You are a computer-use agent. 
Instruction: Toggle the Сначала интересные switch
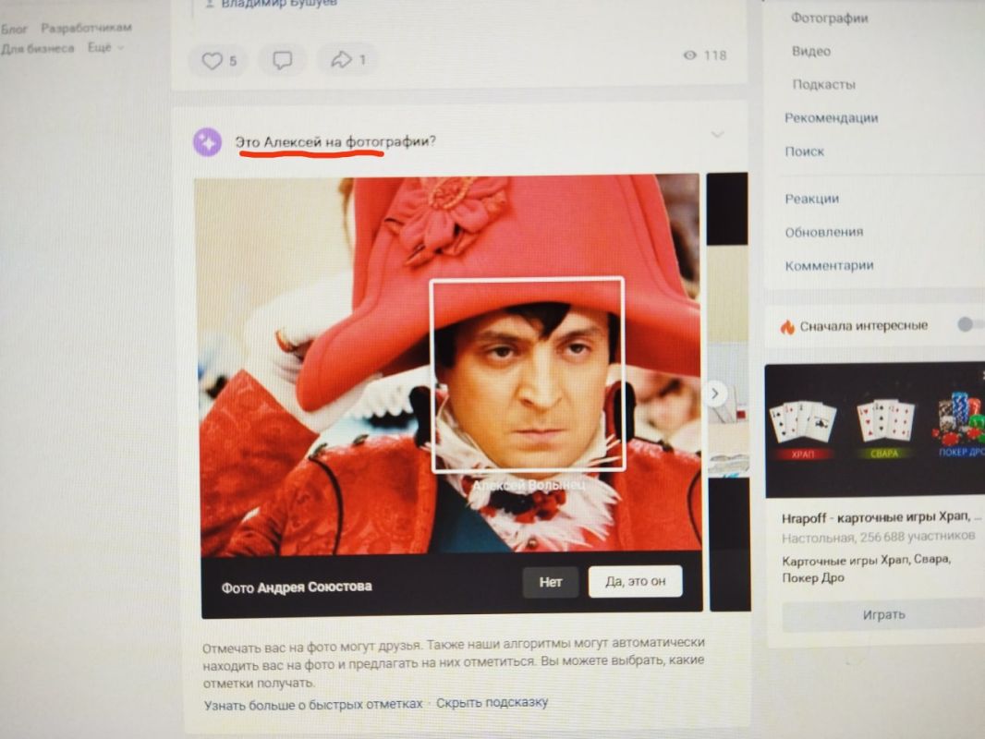(x=970, y=324)
